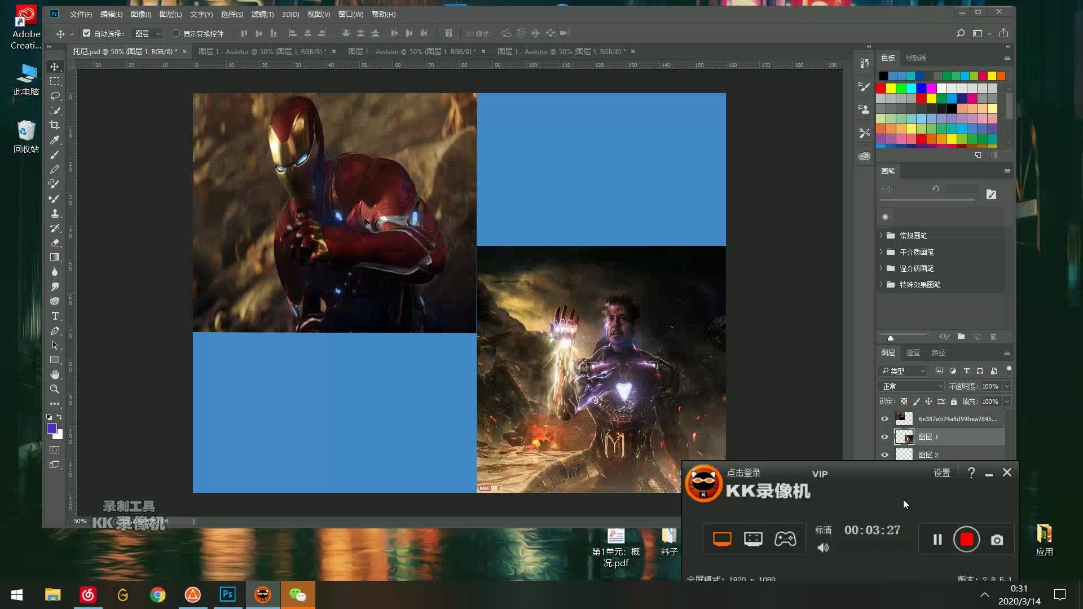
Task: Select the Pencil tool
Action: click(x=55, y=169)
